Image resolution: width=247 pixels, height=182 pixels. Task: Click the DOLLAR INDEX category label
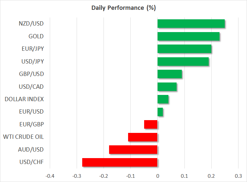pos(24,99)
